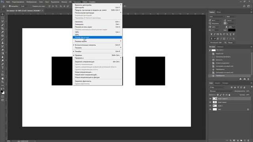Click the layer opacity value field
This screenshot has height=142, width=253.
point(248,91)
